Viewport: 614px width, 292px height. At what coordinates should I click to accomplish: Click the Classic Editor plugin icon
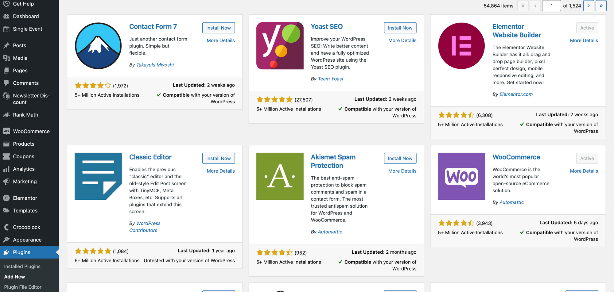pos(98,176)
